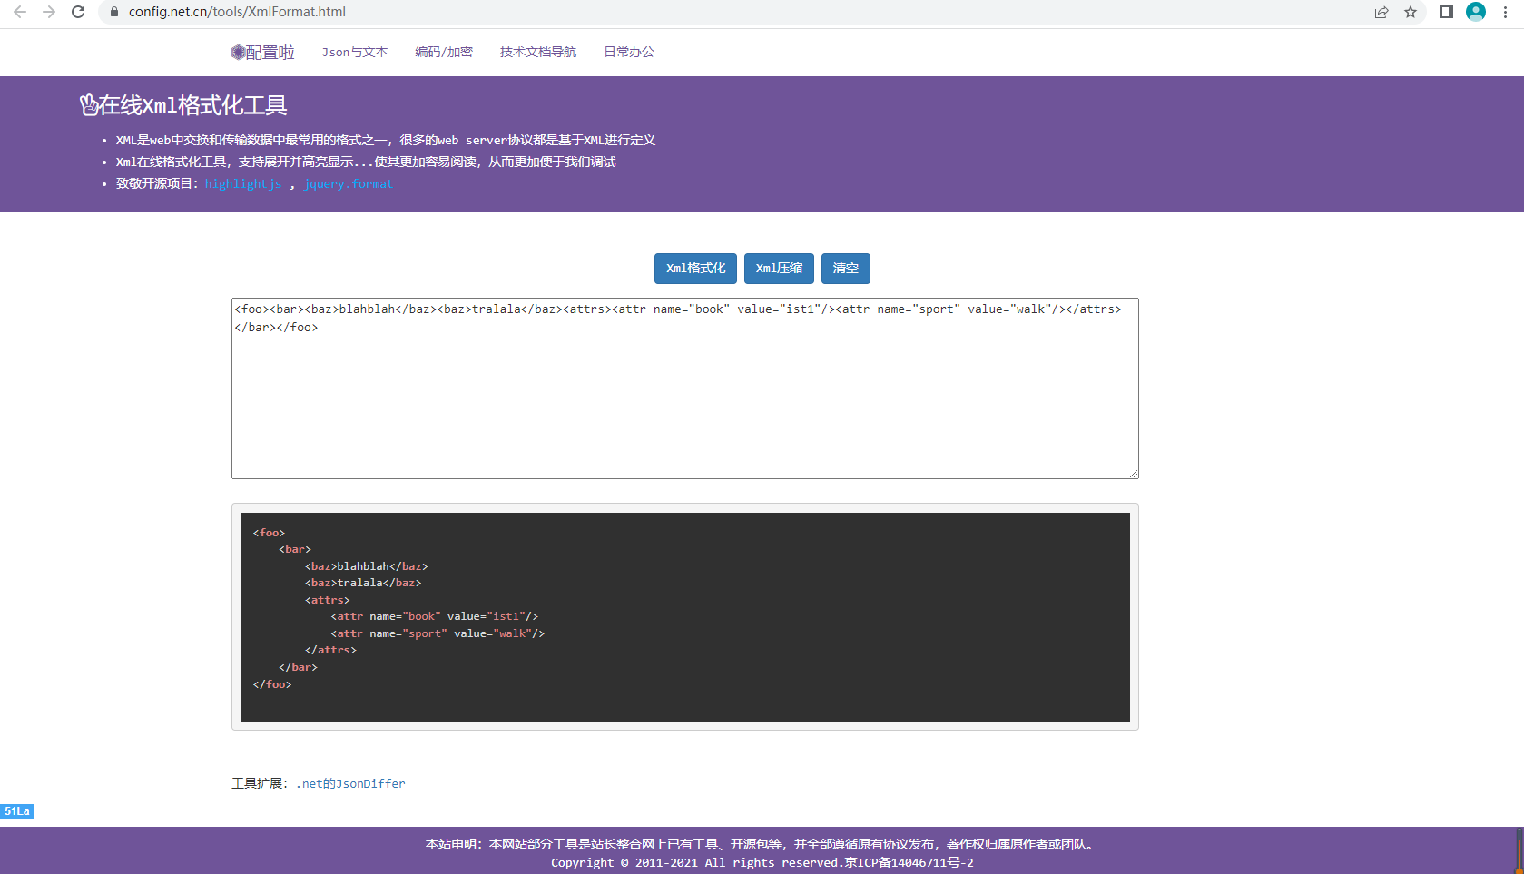Follow the jquery.format project link
Image resolution: width=1524 pixels, height=874 pixels.
click(x=349, y=183)
